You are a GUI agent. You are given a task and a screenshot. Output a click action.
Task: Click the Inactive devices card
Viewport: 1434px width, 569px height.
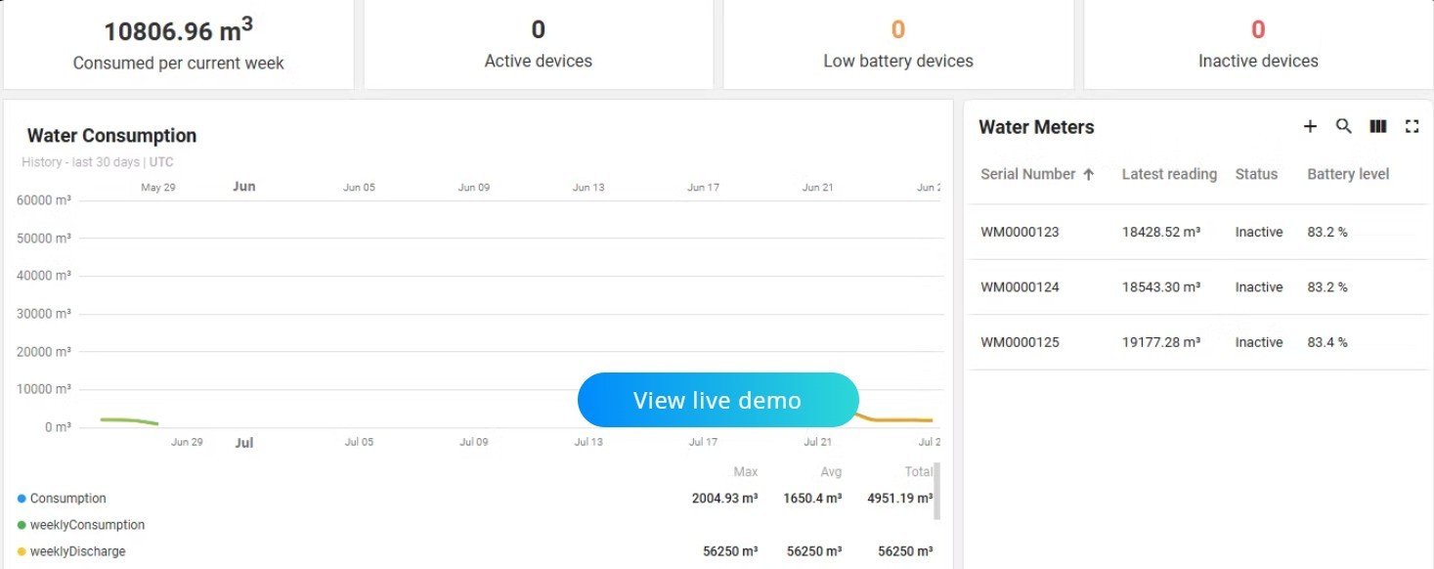click(x=1257, y=44)
